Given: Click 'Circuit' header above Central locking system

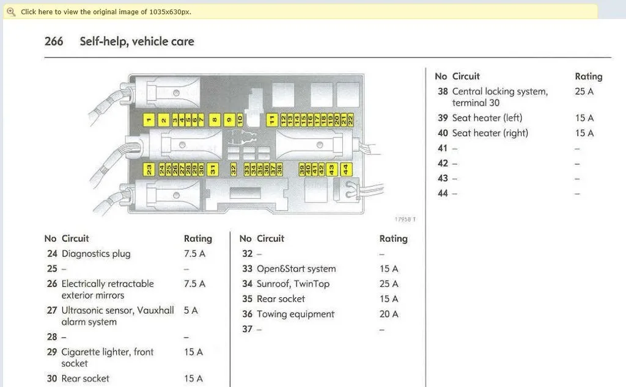Looking at the screenshot, I should pos(466,76).
